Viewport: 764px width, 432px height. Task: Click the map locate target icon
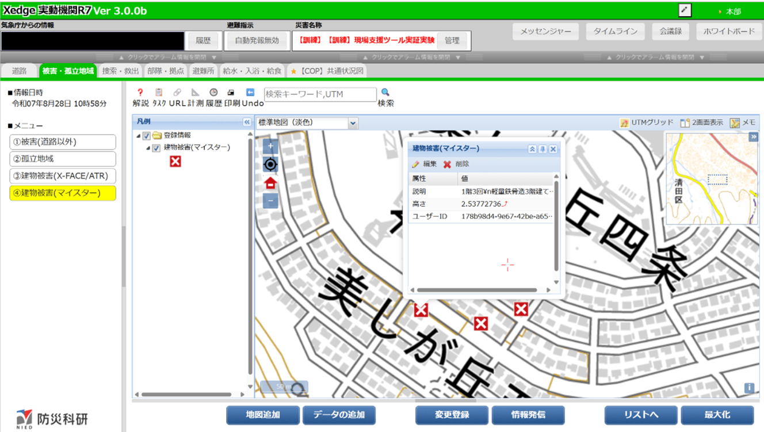click(270, 165)
